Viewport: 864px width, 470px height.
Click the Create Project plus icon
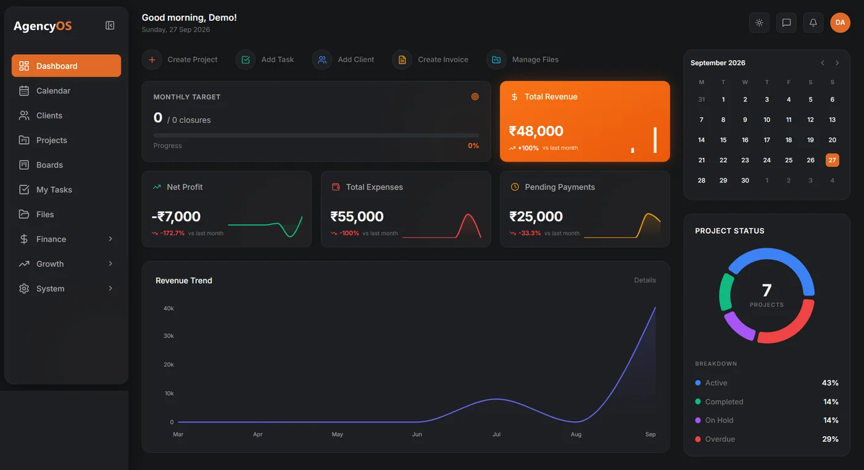coord(152,60)
